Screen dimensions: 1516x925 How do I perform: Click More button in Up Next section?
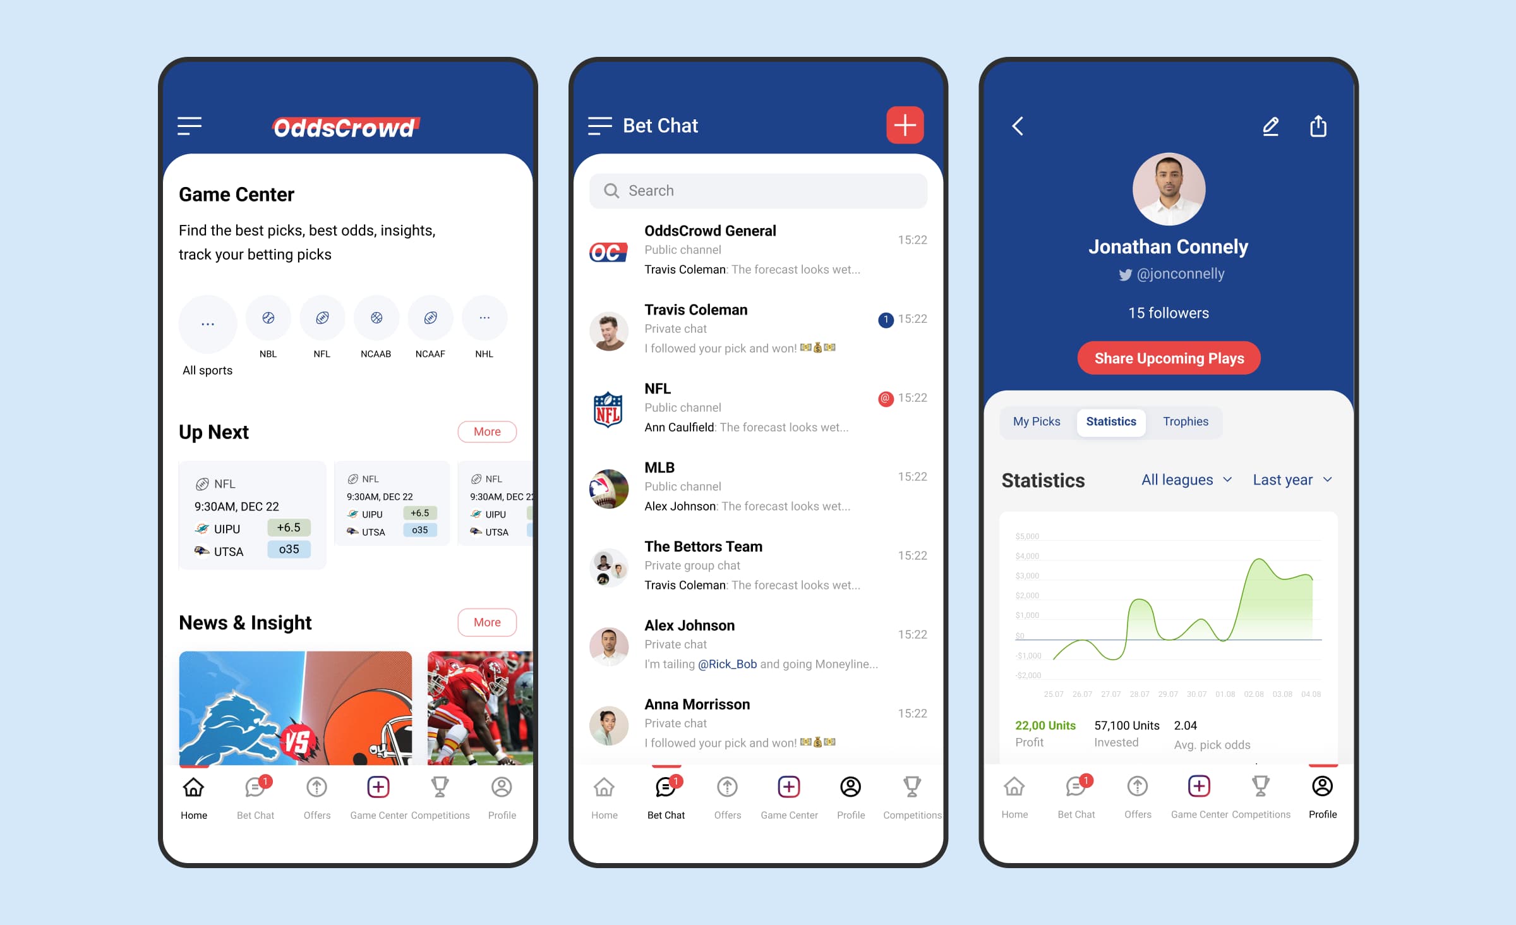click(486, 430)
